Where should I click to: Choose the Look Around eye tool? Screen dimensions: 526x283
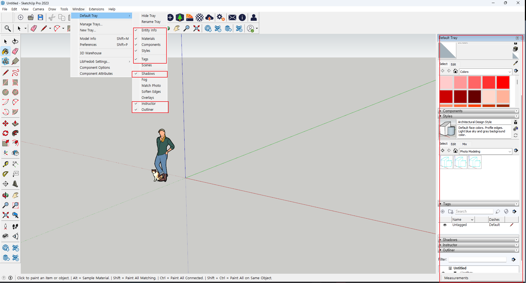point(5,236)
